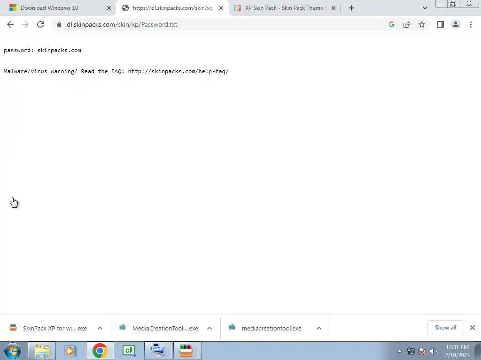Share this page icon

point(407,24)
